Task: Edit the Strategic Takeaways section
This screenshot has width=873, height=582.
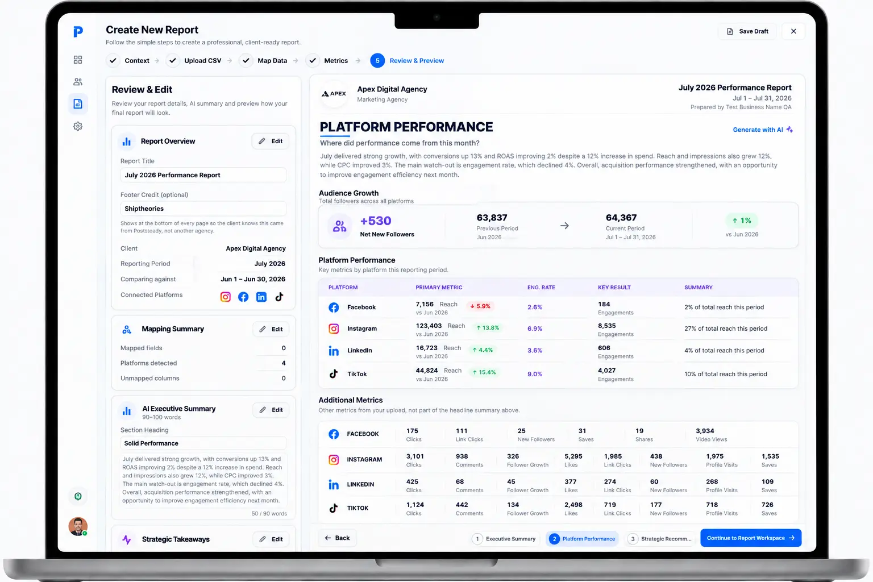Action: pos(271,539)
